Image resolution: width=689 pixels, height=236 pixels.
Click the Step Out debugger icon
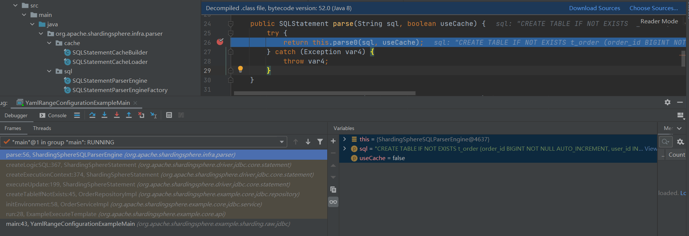pos(129,115)
